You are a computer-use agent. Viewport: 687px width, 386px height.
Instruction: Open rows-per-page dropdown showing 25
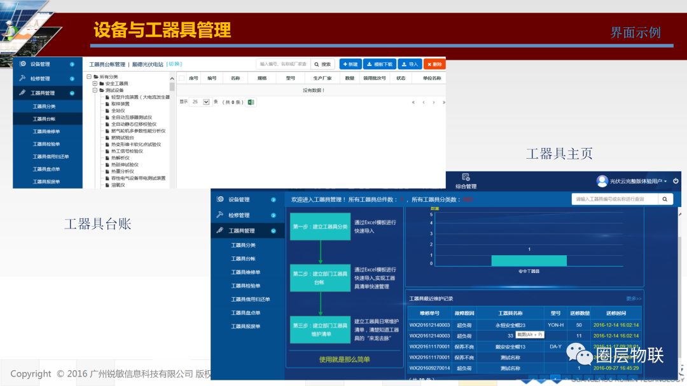pos(200,102)
